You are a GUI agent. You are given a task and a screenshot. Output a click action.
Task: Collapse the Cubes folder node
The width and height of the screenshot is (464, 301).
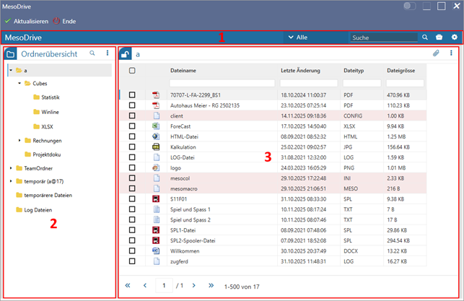click(20, 84)
